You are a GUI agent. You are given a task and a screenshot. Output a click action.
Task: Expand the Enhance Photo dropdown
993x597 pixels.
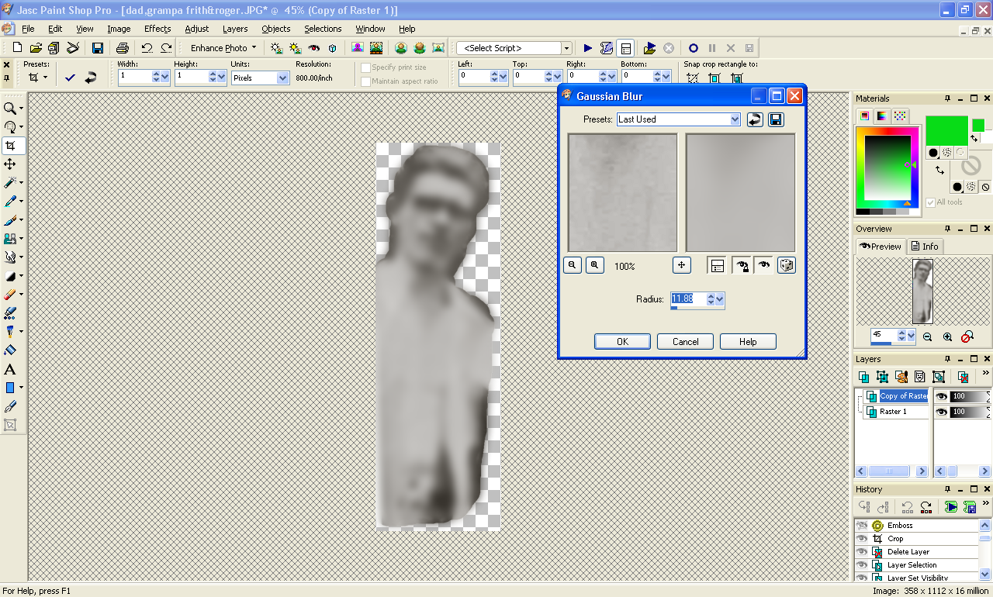point(254,48)
